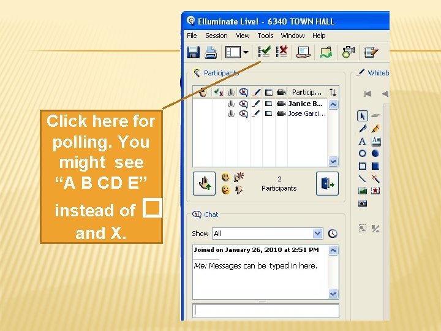Screen dimensions: 441x331
Task: Select the whiteboard pen tool
Action: (363, 128)
